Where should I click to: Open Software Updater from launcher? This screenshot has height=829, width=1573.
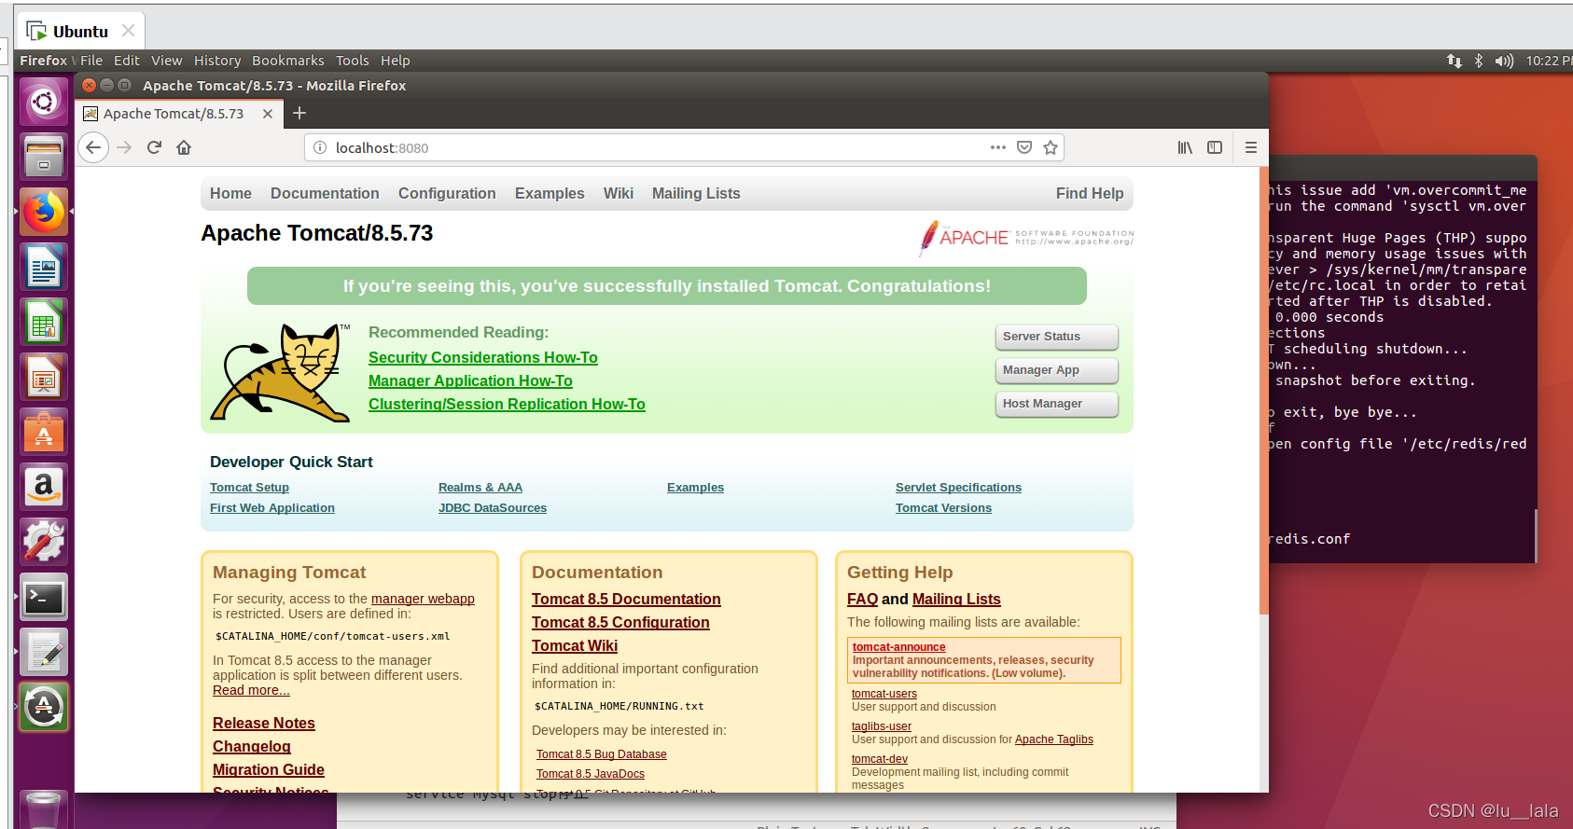pyautogui.click(x=44, y=708)
